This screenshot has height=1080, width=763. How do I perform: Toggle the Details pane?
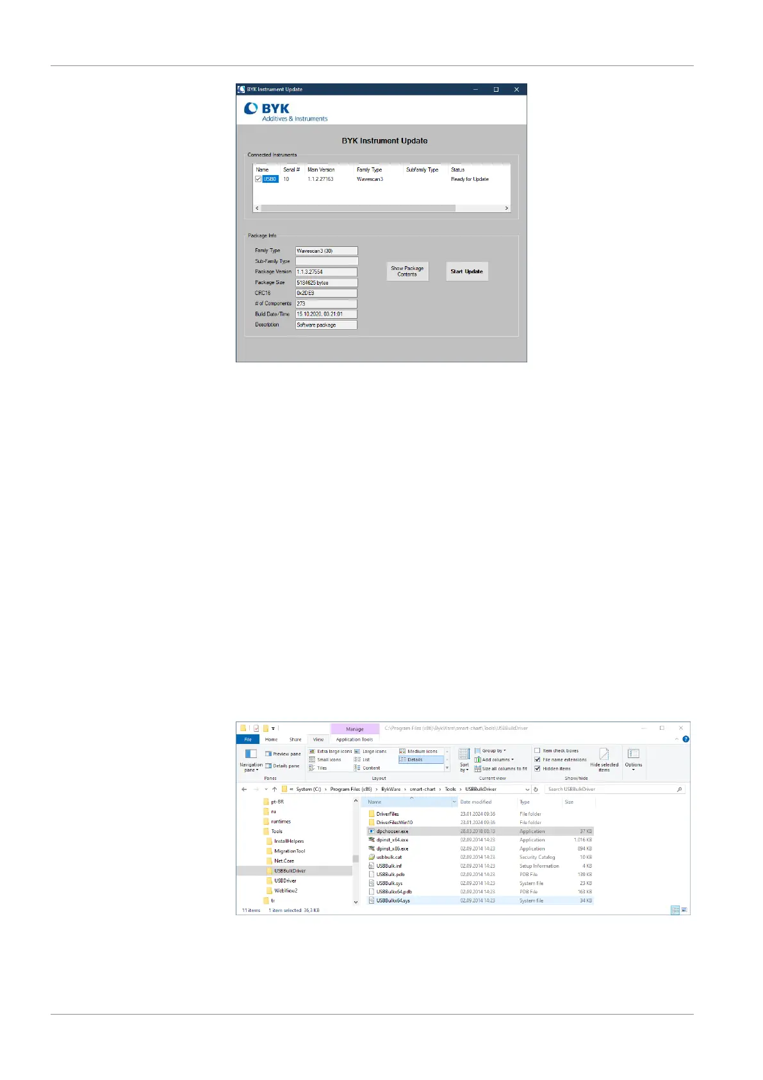click(x=283, y=766)
